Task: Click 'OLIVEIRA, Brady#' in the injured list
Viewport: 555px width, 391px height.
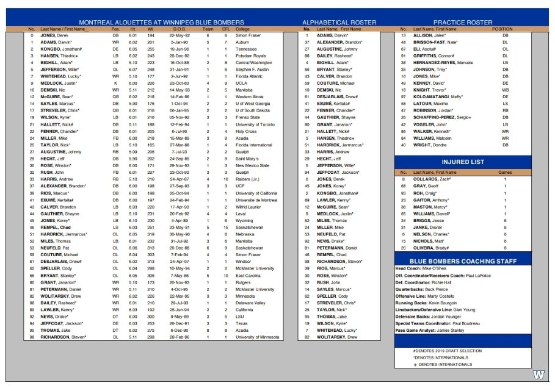Action: tap(431, 248)
